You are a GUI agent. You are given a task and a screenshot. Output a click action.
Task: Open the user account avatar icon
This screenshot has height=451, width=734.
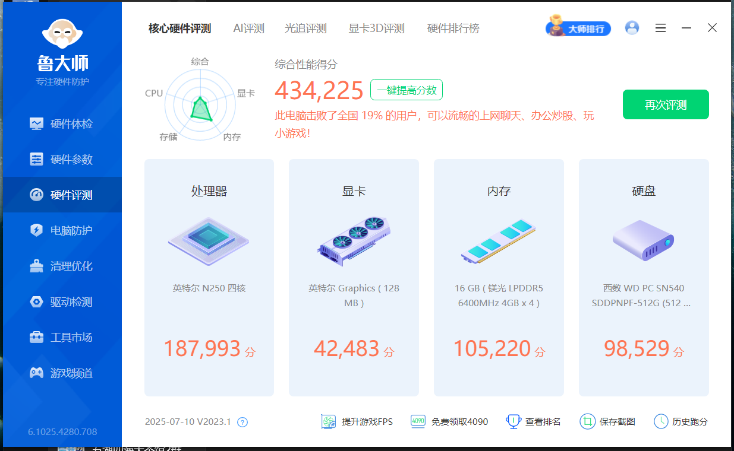(x=632, y=28)
